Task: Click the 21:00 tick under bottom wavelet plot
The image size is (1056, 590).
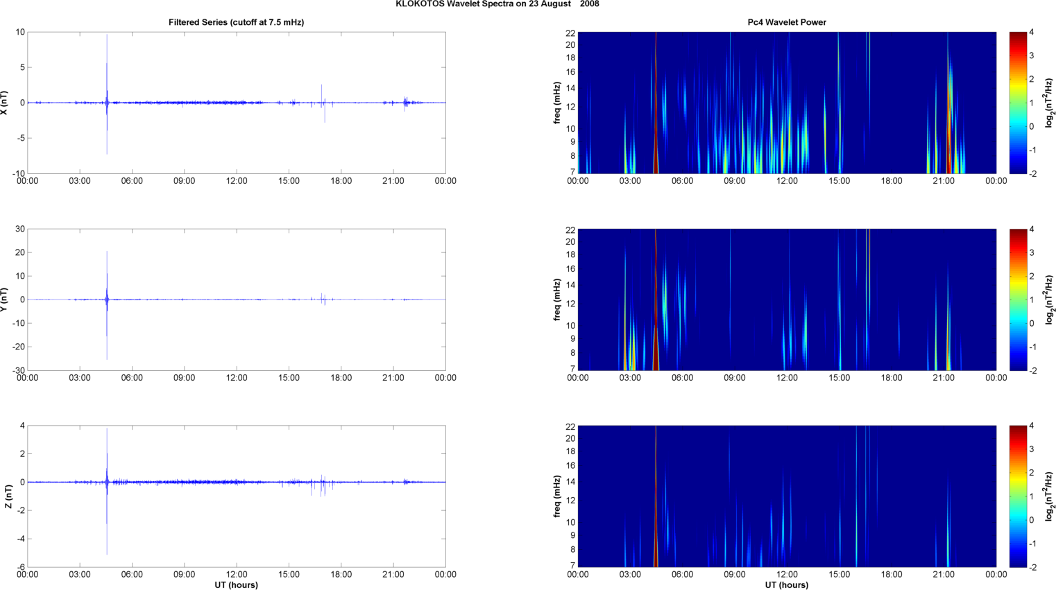Action: tap(943, 574)
